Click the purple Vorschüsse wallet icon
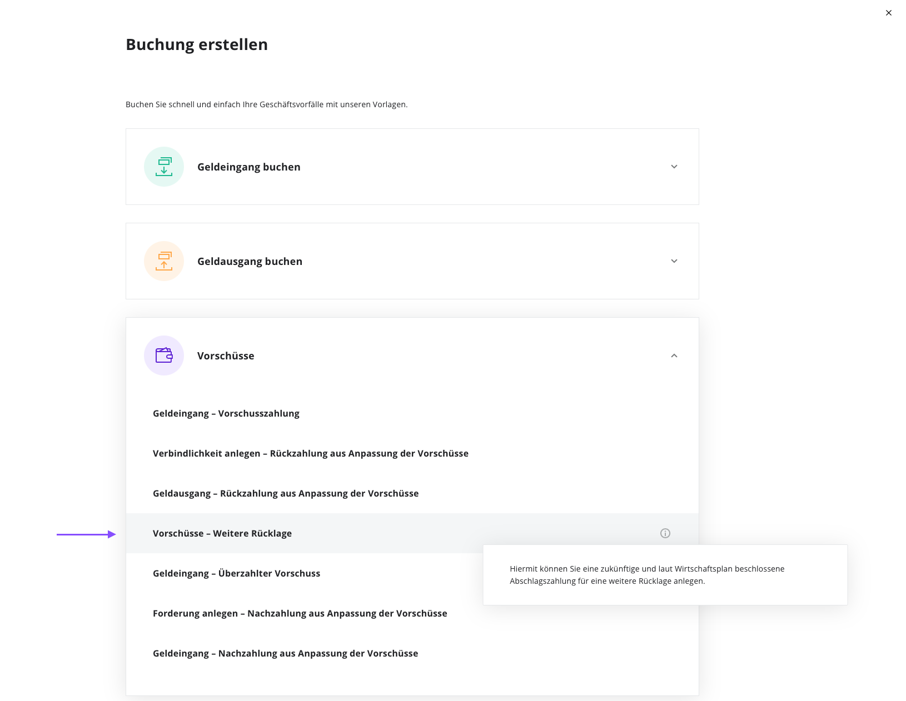This screenshot has width=906, height=701. (164, 355)
